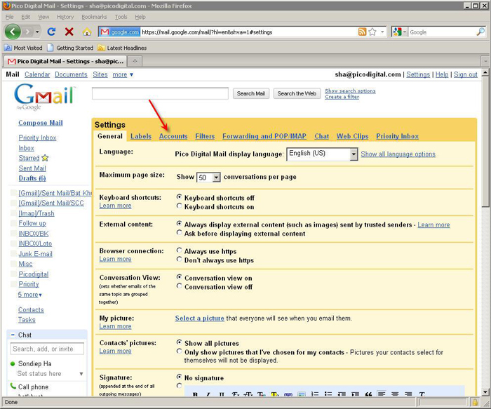
Task: Open Most Visited bookmarks folder
Action: click(23, 48)
